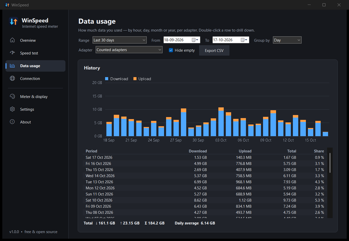This screenshot has height=241, width=349.
Task: Select the Sat 10 Oct 2026 row
Action: pyautogui.click(x=205, y=200)
